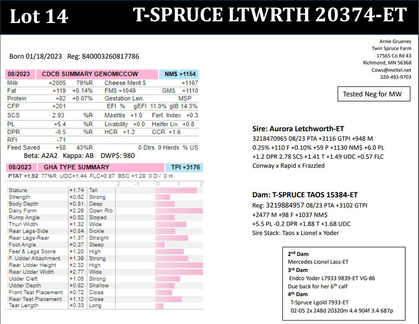The image size is (419, 324).
Task: Select the Rear Udder Height value '+2.32'
Action: tap(77, 265)
